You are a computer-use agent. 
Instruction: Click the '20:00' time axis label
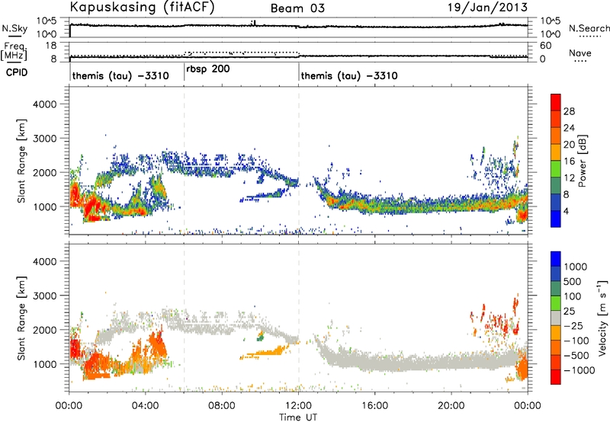click(451, 405)
